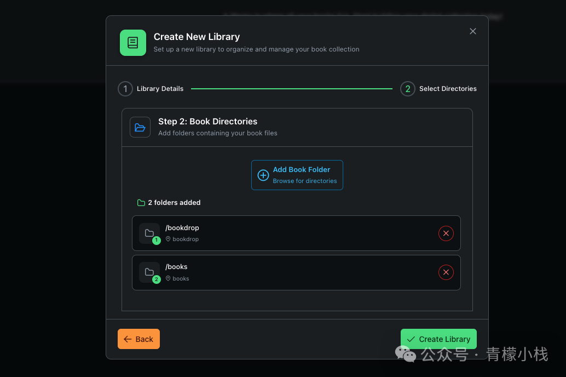Viewport: 566px width, 377px height.
Task: Click the blue open folder icon
Action: click(140, 127)
